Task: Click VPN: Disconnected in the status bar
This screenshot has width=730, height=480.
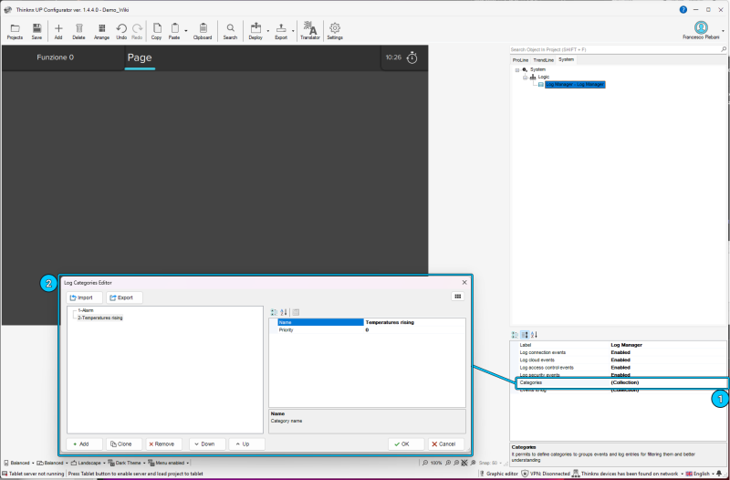Action: [546, 474]
